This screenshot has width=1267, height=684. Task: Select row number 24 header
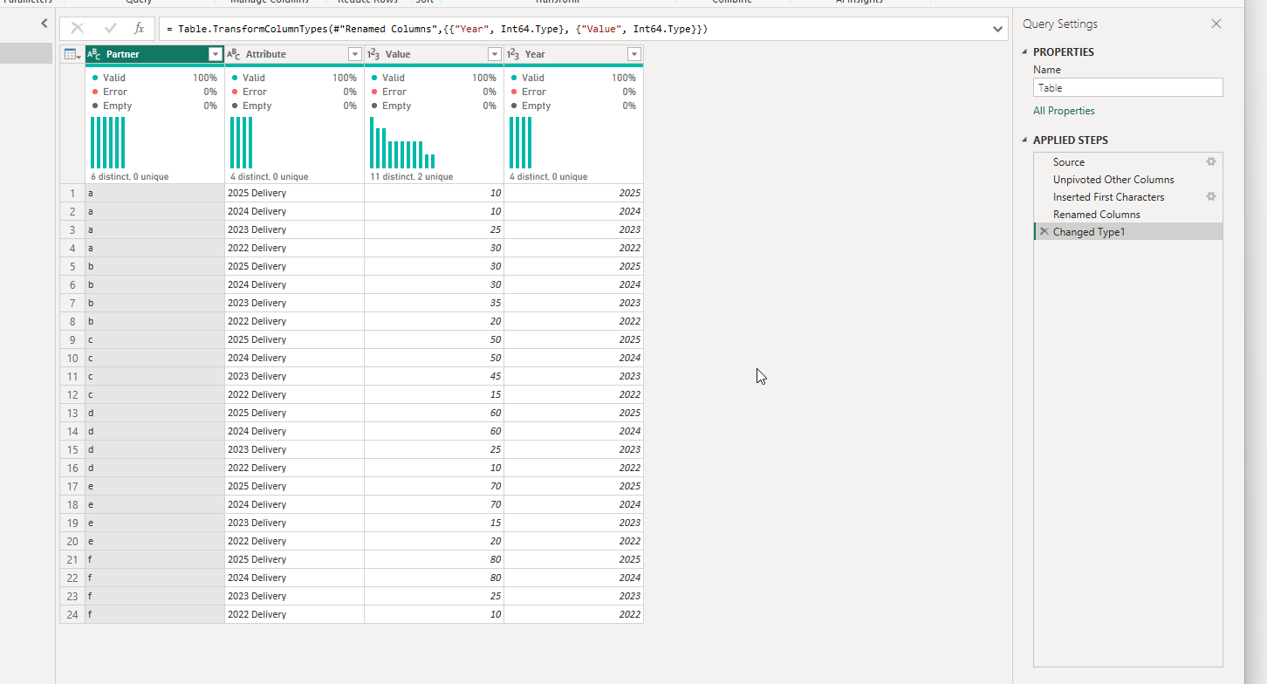(x=72, y=614)
